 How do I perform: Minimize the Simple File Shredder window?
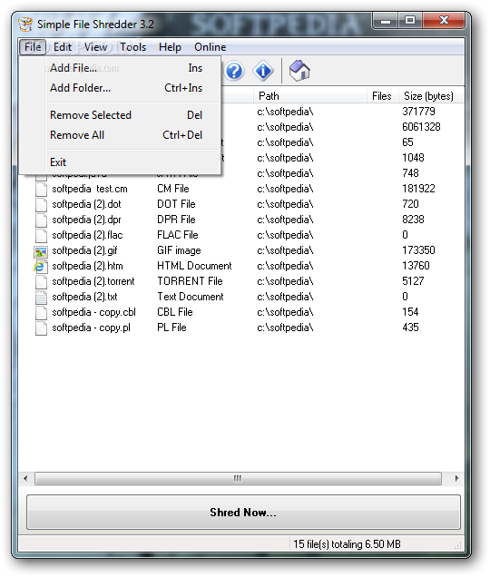pyautogui.click(x=386, y=21)
